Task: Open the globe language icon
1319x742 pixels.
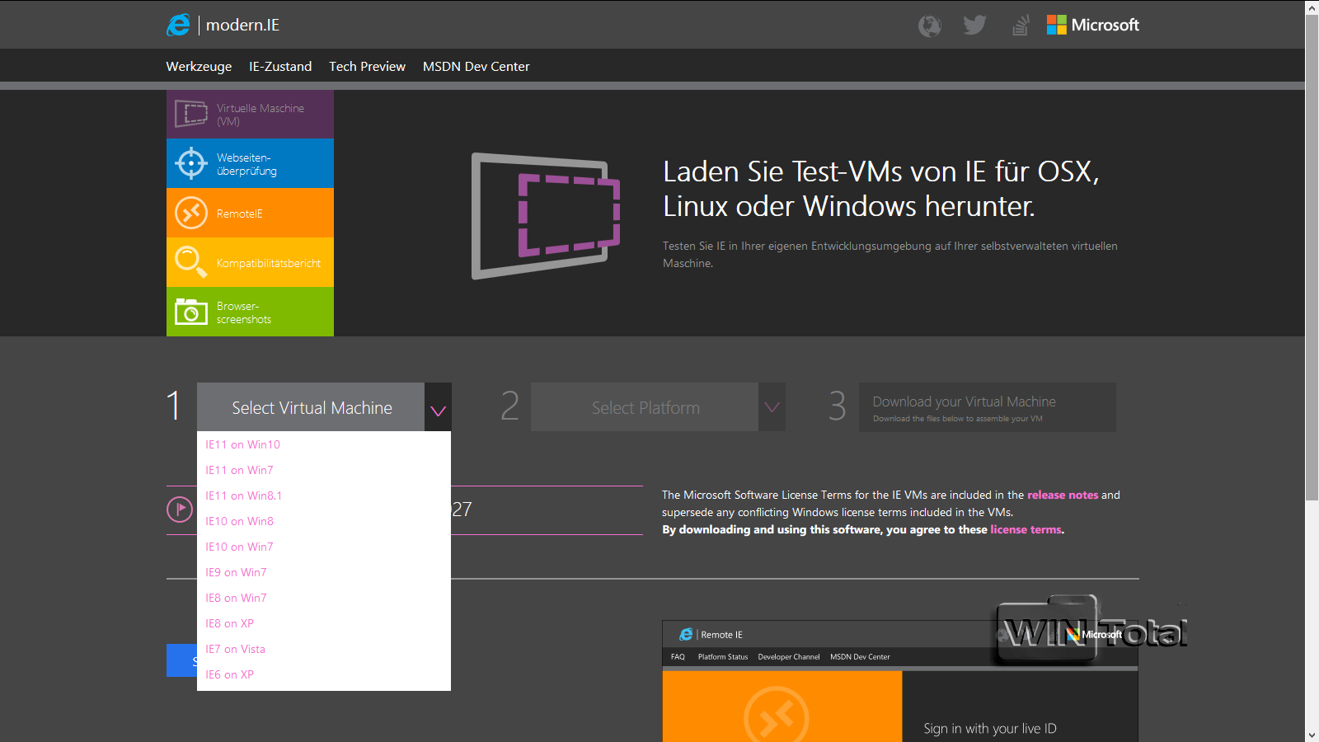Action: pos(930,26)
